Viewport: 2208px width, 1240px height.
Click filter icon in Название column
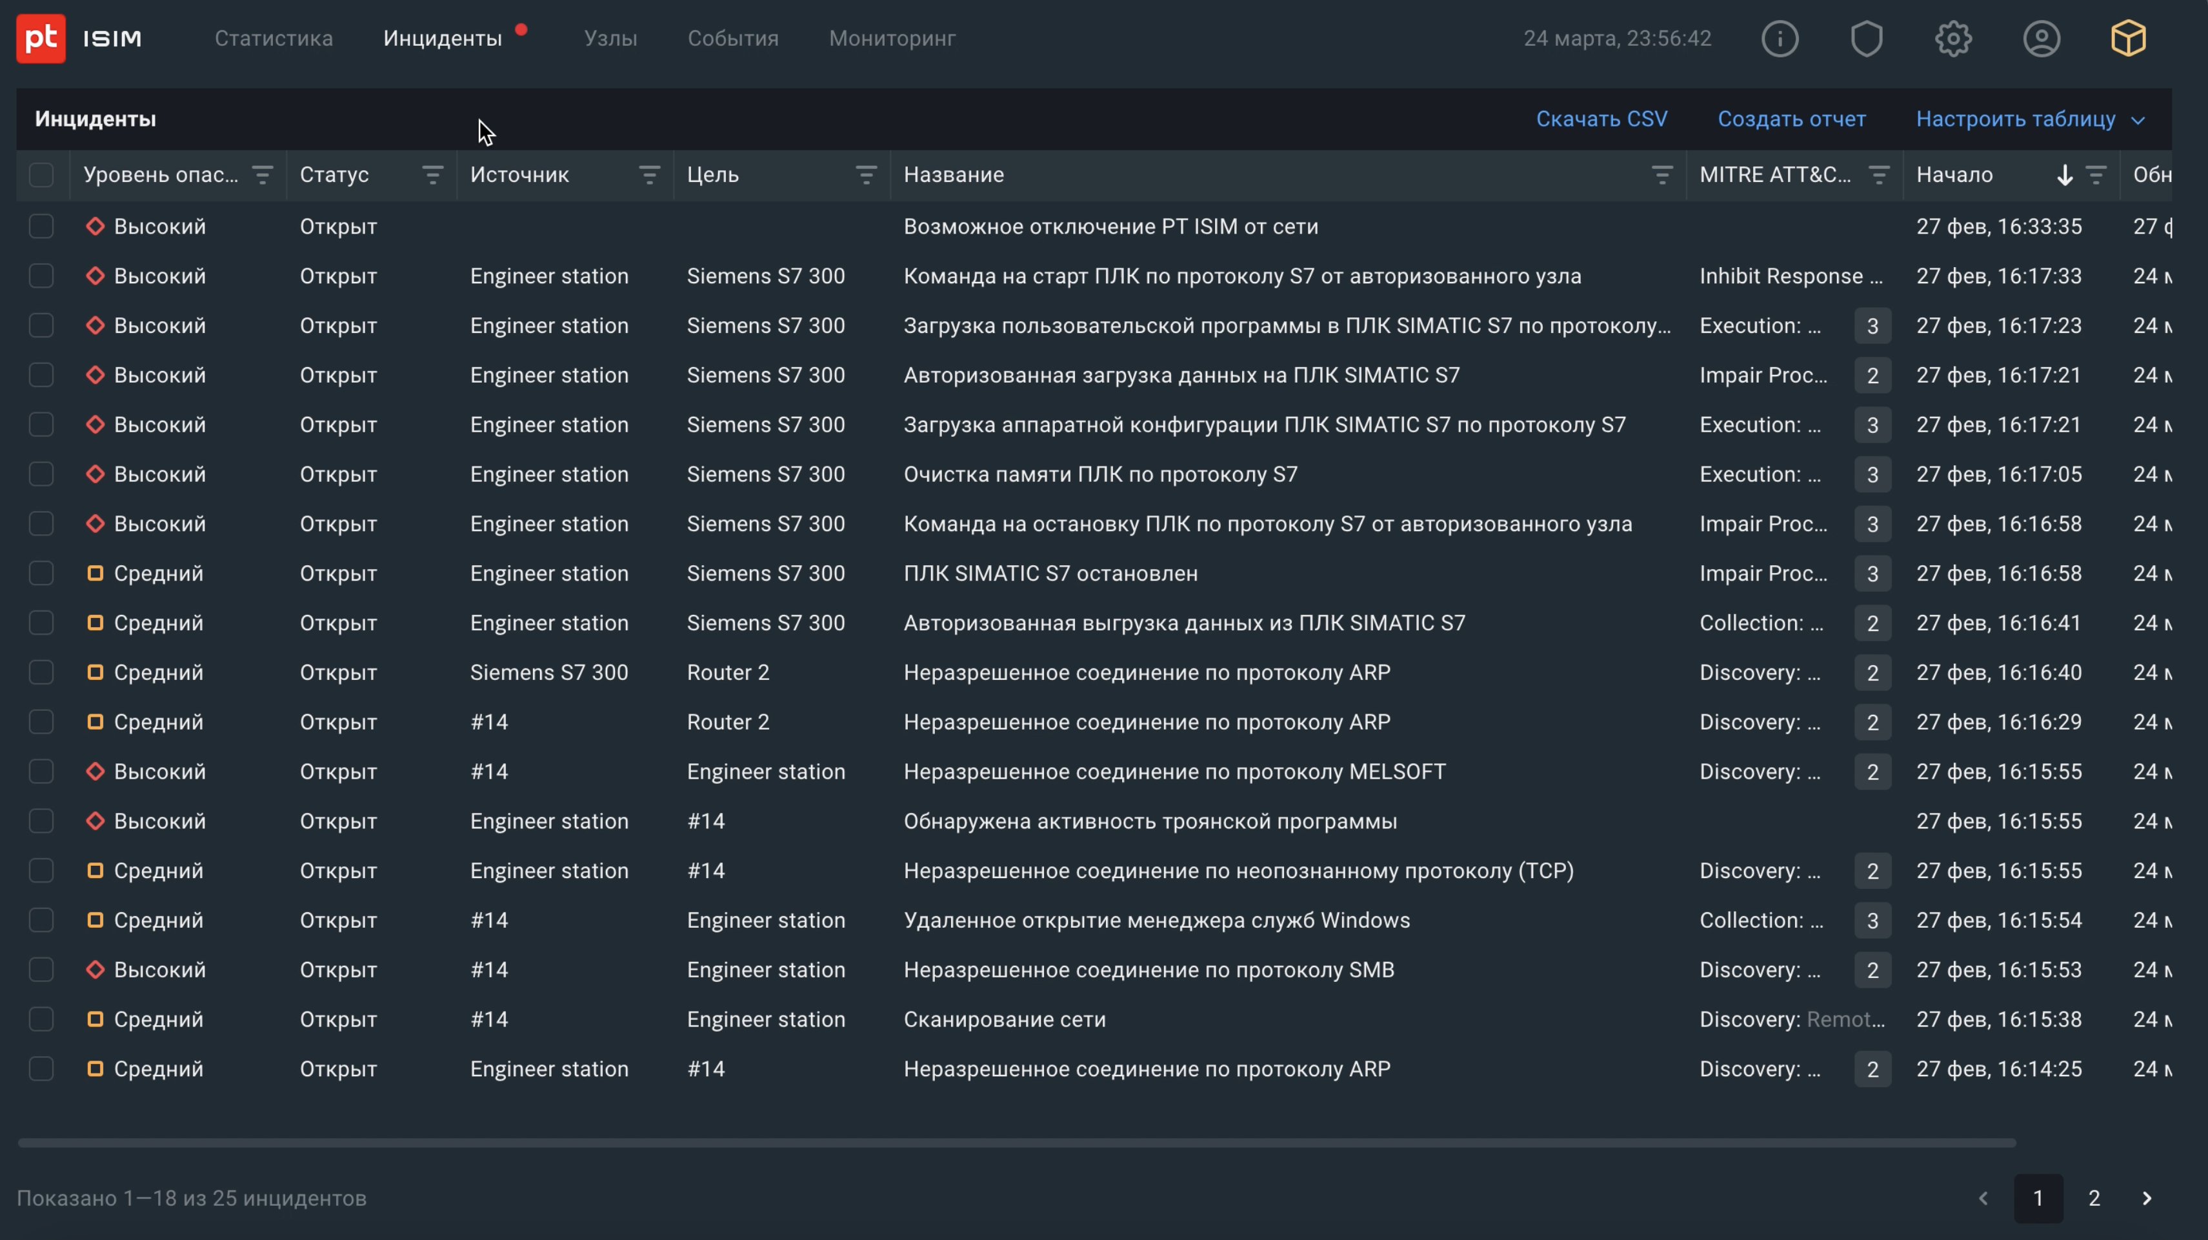click(1661, 175)
